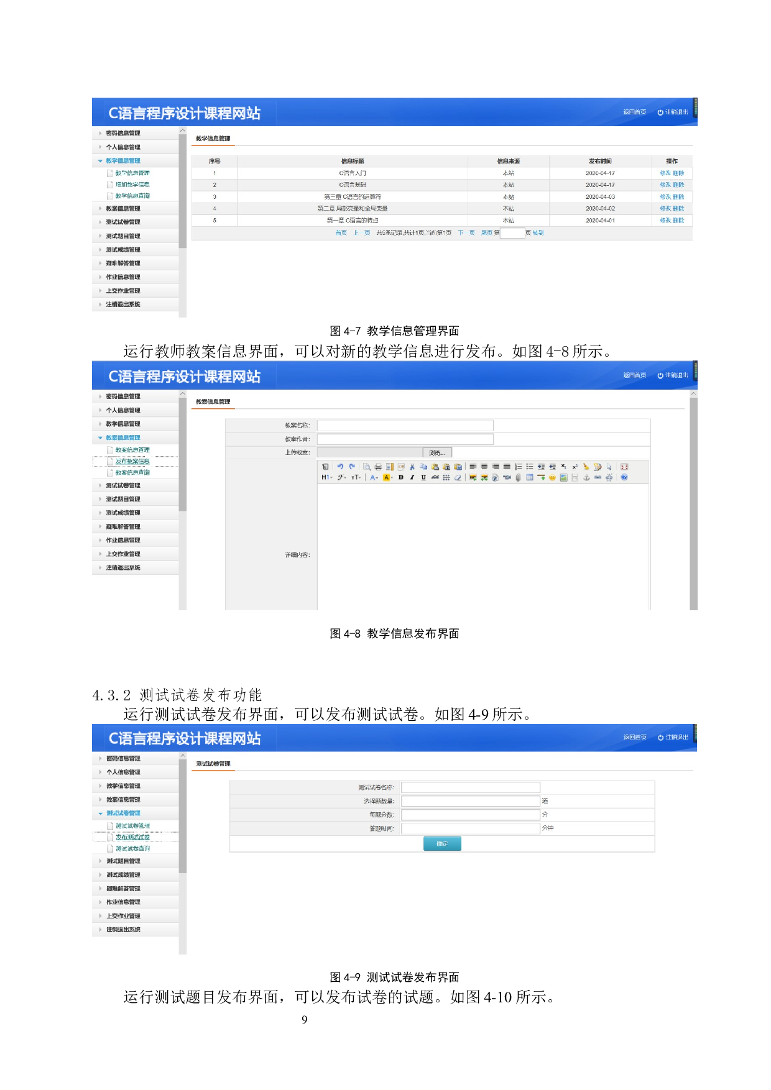Viewport: 771px width, 1090px height.
Task: Insert an emoticon using the smiley icon
Action: click(x=552, y=478)
